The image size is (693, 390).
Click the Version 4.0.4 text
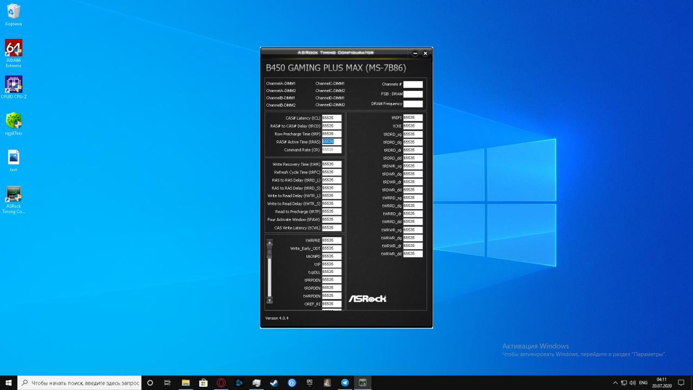277,318
